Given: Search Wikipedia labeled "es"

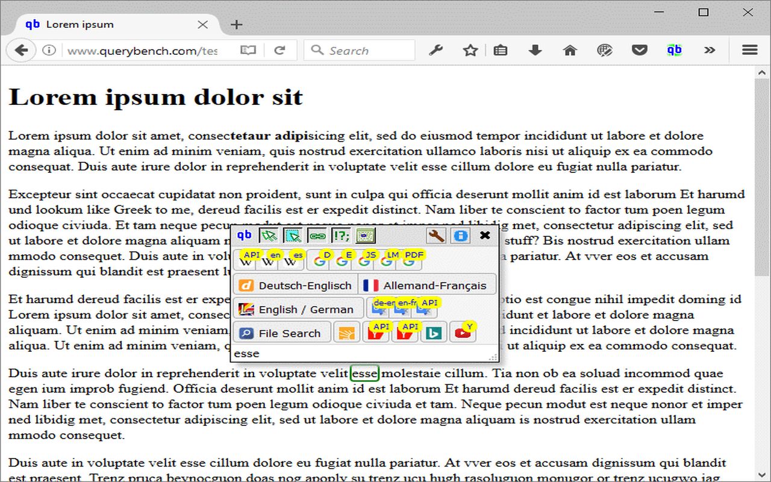Looking at the screenshot, I should pyautogui.click(x=291, y=260).
